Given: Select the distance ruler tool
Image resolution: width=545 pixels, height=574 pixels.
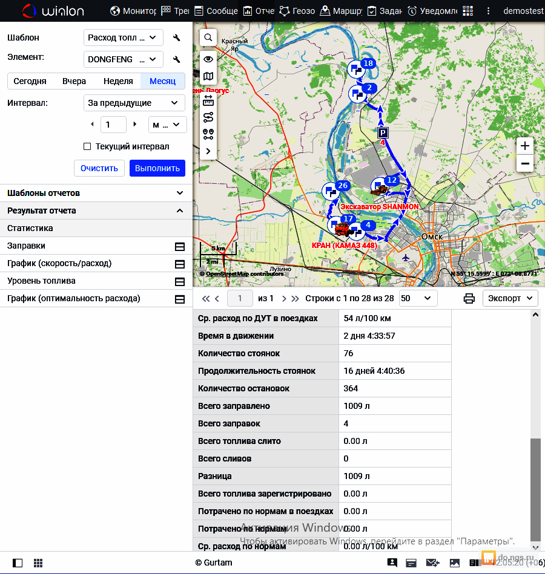Looking at the screenshot, I should click(208, 99).
